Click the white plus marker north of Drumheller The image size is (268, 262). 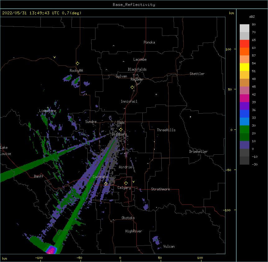point(190,117)
